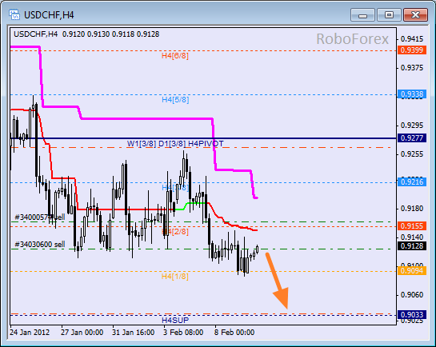Select sell order #34030600 label
This screenshot has width=436, height=347.
point(40,245)
